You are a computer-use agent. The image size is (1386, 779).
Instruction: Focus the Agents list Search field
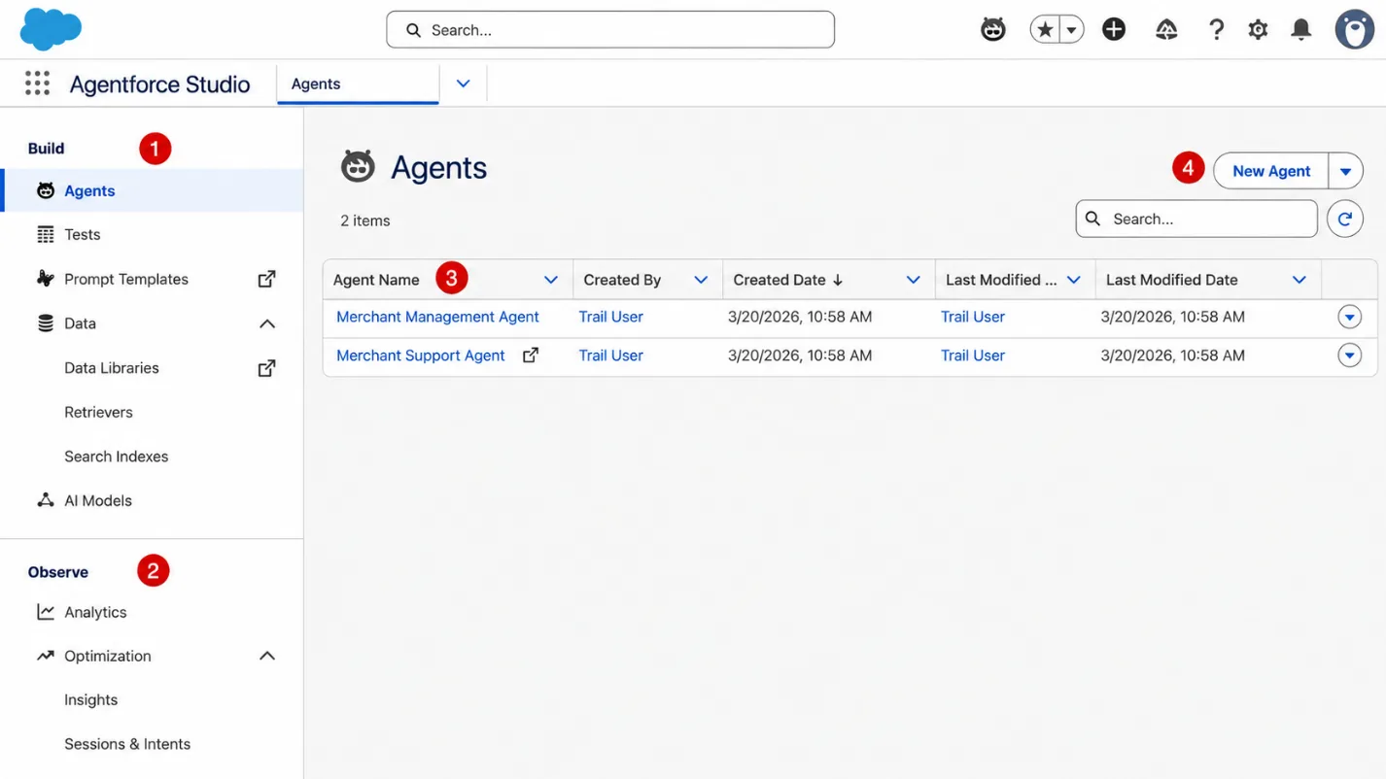(x=1196, y=219)
